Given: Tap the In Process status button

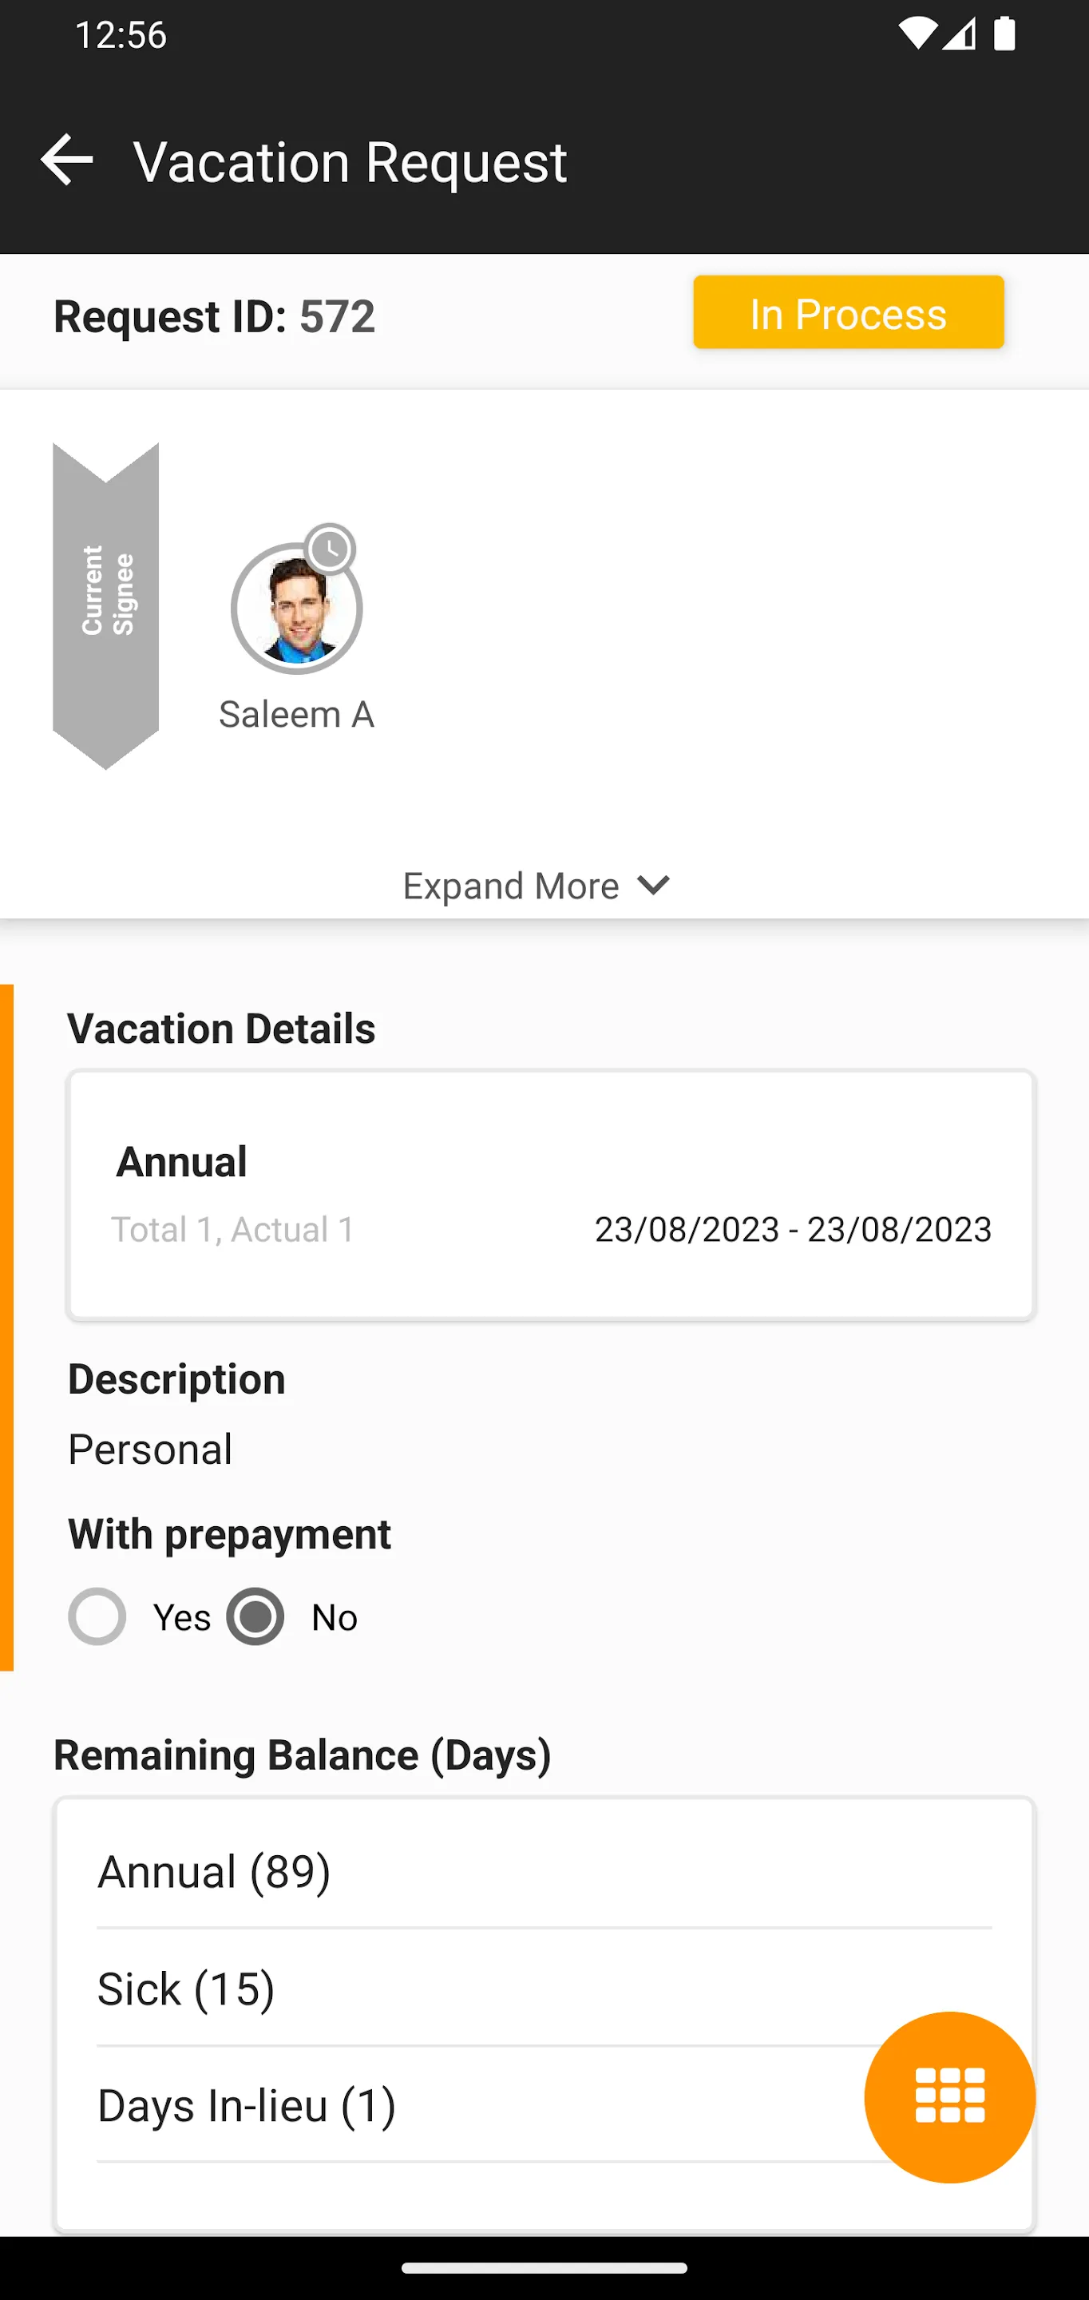Looking at the screenshot, I should (x=848, y=312).
